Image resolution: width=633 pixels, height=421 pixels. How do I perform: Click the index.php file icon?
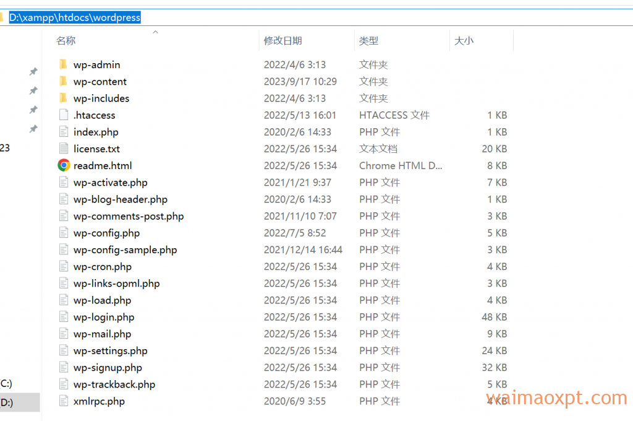tap(64, 132)
